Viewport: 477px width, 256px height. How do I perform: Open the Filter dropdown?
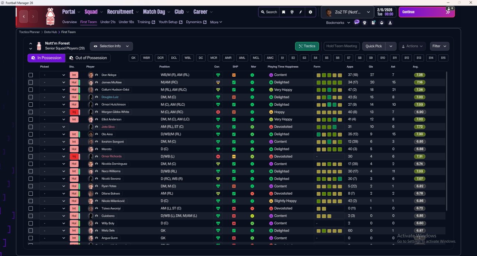tap(439, 46)
